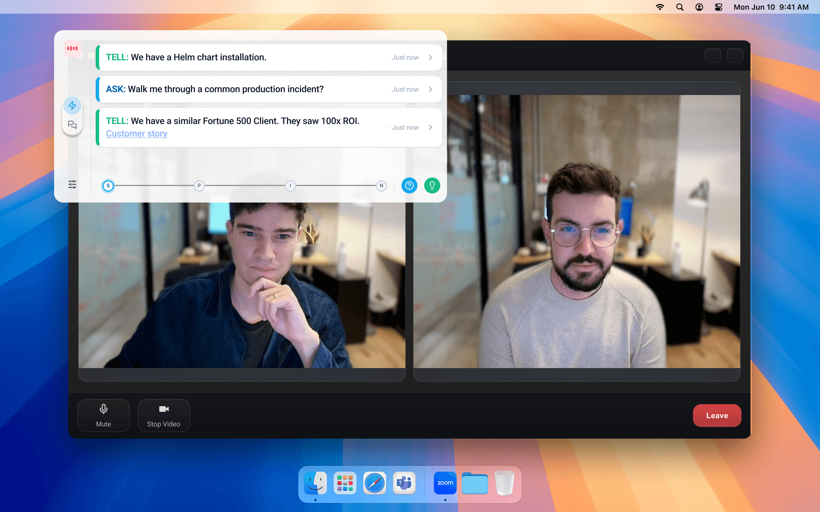Click Spotlight search in menu bar
The image size is (820, 512).
[679, 7]
